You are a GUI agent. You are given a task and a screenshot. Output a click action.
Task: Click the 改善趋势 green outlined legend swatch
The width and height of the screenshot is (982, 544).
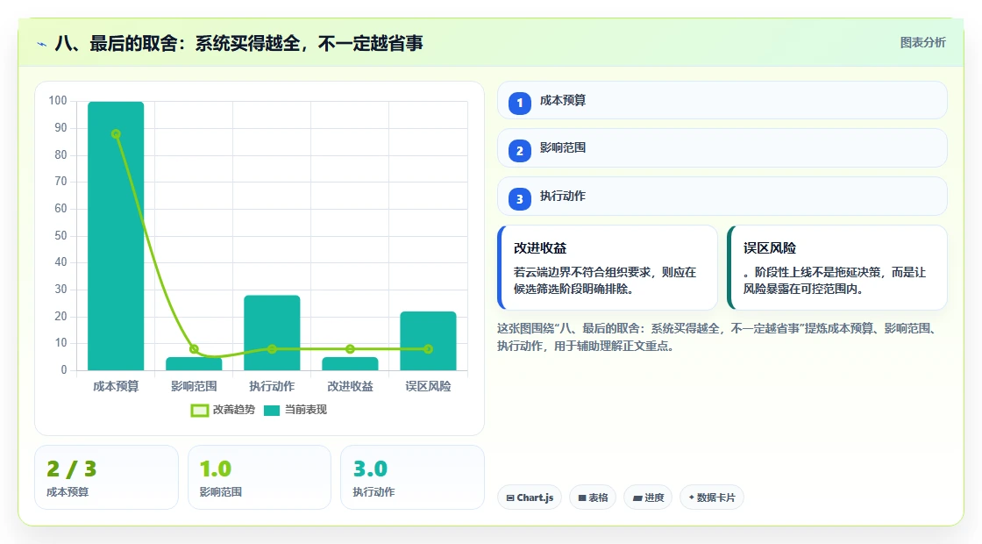click(200, 411)
